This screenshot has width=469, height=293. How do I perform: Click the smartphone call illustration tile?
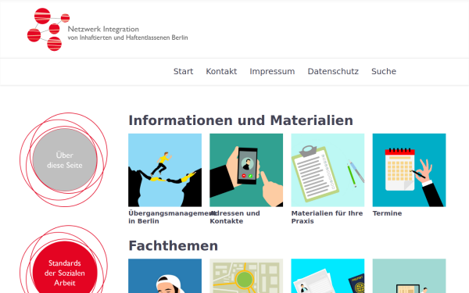tap(246, 170)
